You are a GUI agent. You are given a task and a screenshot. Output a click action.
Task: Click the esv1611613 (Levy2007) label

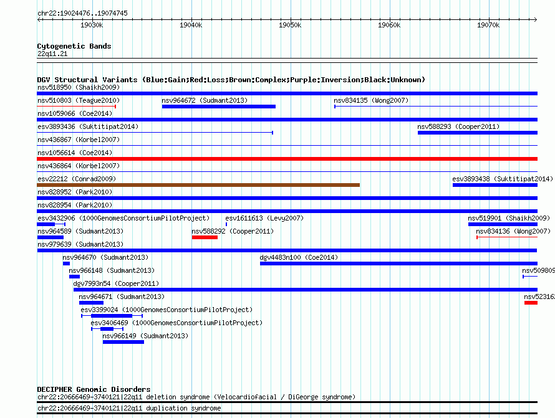[264, 218]
